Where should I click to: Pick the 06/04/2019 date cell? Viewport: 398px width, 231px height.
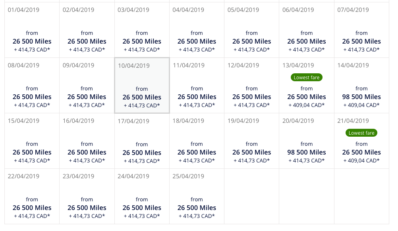point(307,30)
